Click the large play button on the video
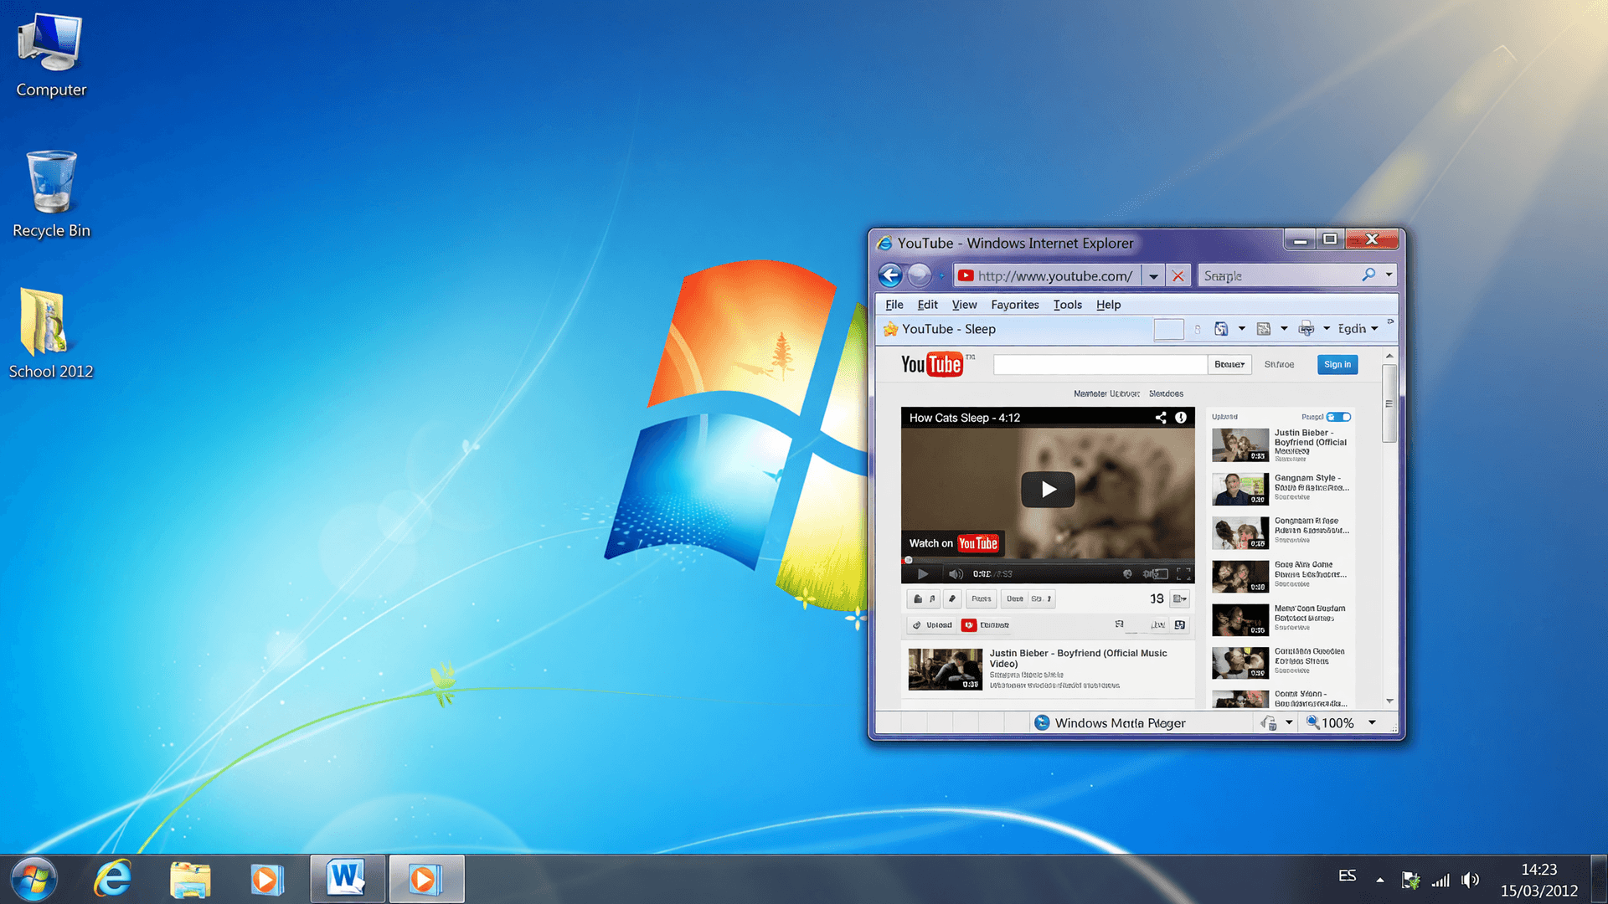 [x=1048, y=490]
